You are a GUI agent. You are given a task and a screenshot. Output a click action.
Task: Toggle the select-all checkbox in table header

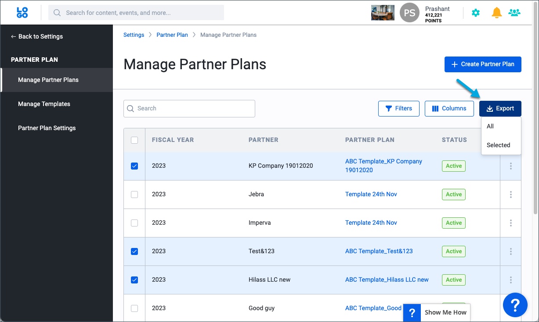134,140
